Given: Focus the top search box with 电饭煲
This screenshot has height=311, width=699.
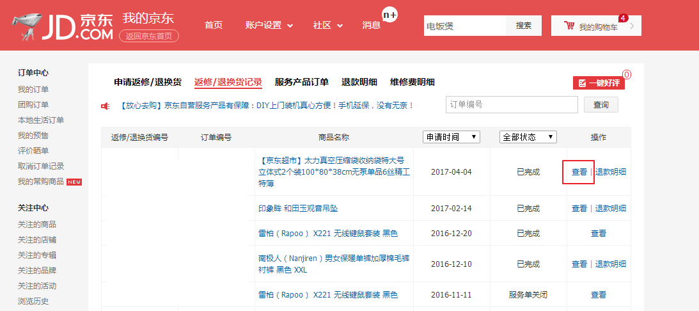Looking at the screenshot, I should (465, 26).
